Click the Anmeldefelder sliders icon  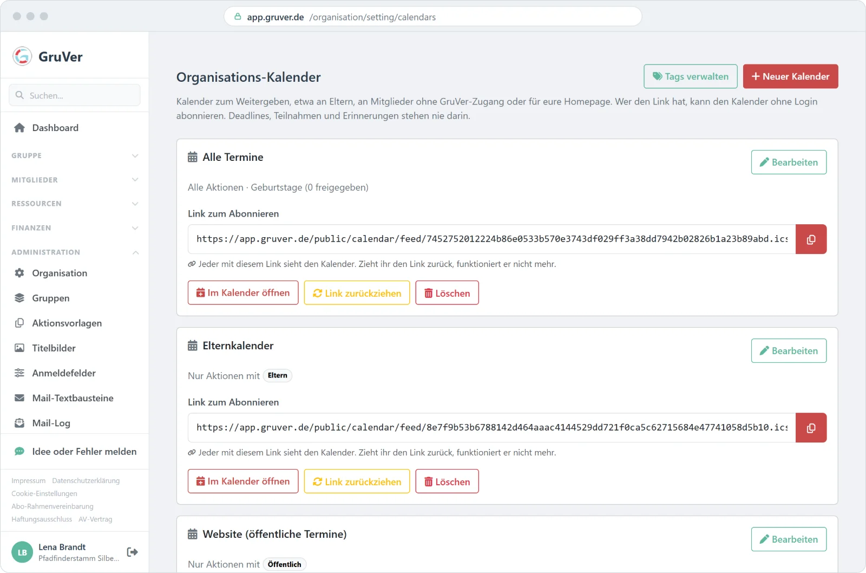pyautogui.click(x=19, y=373)
